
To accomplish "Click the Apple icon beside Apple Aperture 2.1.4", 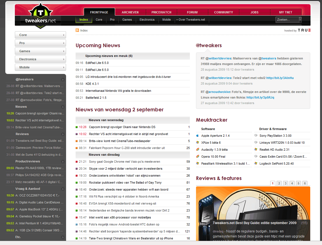I will (198, 136).
